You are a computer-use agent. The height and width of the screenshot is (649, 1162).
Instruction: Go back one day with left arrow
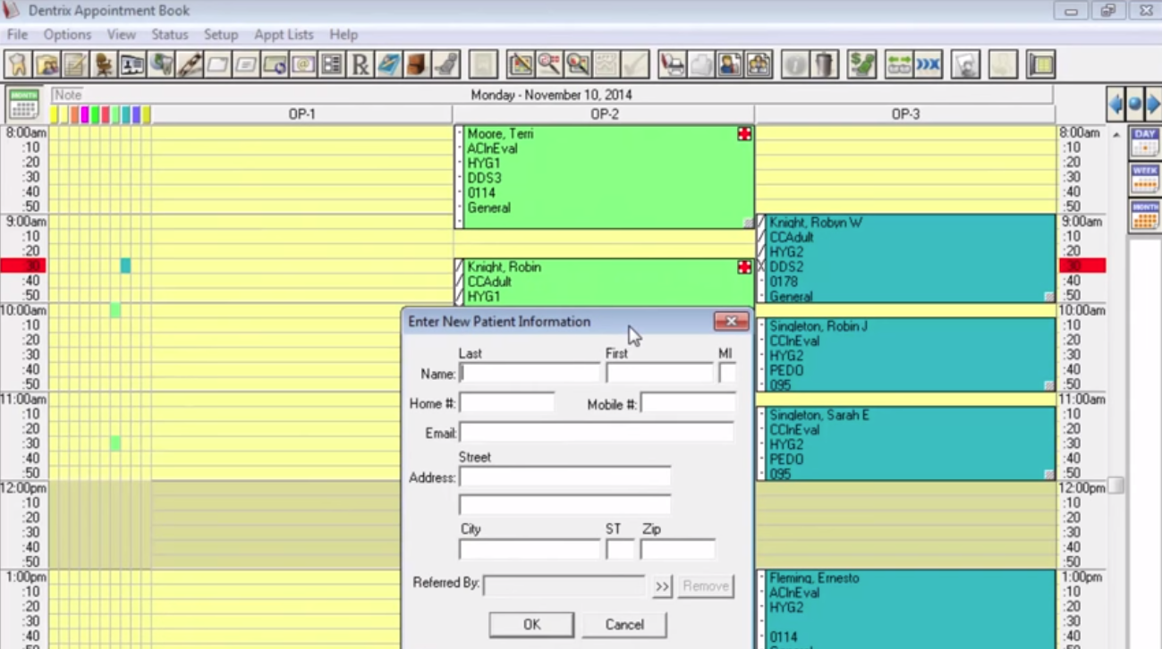(x=1115, y=104)
